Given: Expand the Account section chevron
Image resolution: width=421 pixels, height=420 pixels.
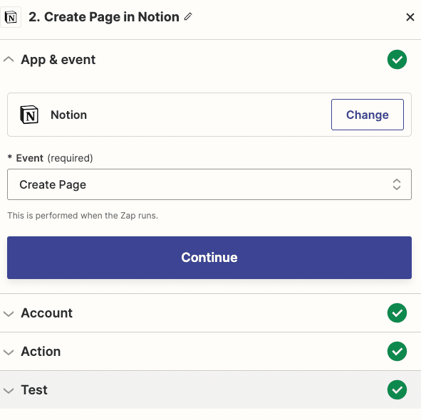Looking at the screenshot, I should click(x=9, y=313).
